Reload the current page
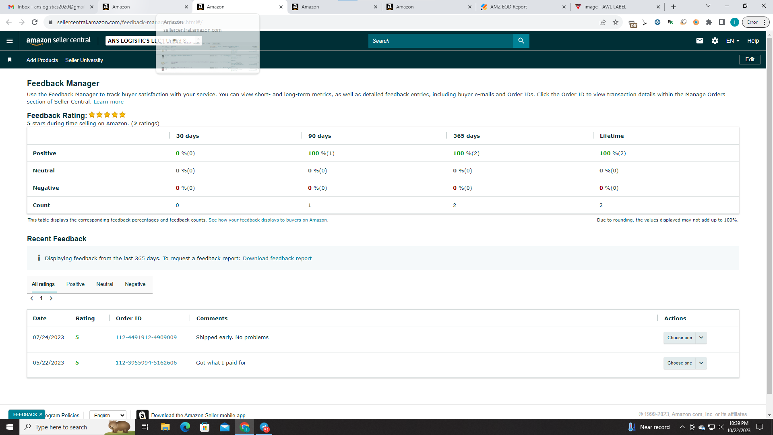 coord(35,22)
